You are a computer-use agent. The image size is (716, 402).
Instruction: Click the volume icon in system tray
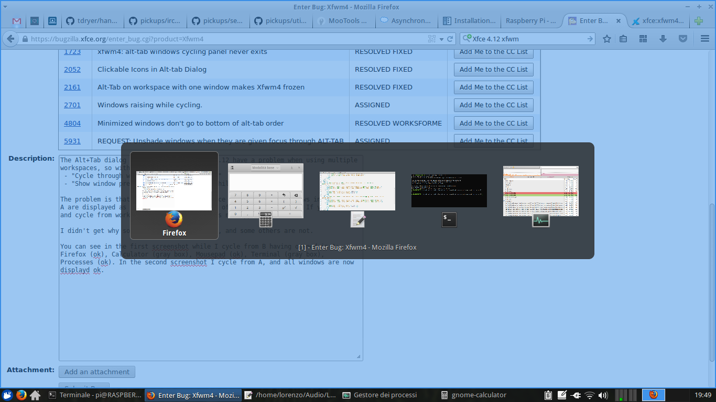coord(603,395)
